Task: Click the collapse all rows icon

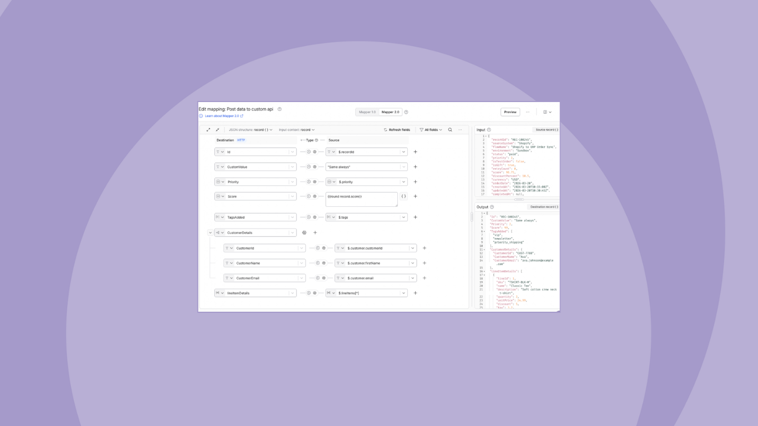Action: (218, 130)
